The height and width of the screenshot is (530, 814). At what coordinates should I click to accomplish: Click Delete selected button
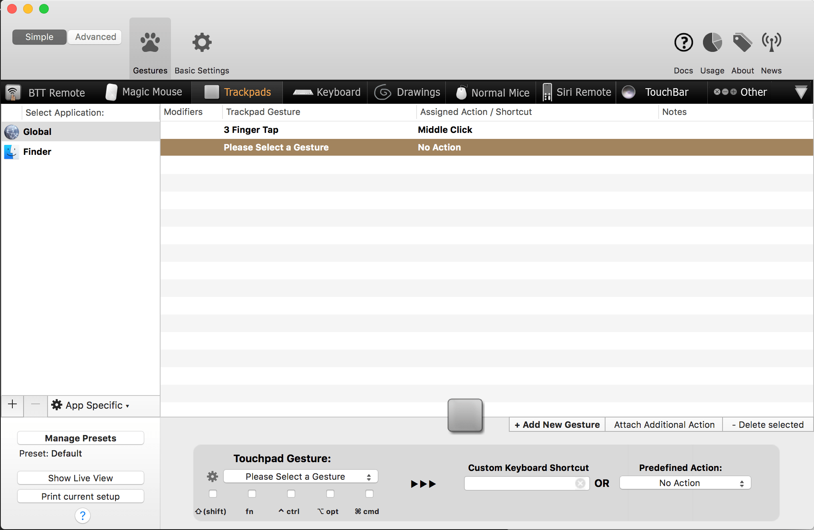click(768, 425)
